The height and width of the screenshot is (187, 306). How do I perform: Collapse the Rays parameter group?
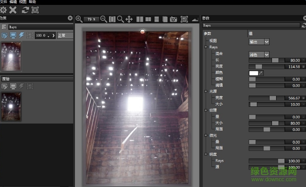click(206, 47)
